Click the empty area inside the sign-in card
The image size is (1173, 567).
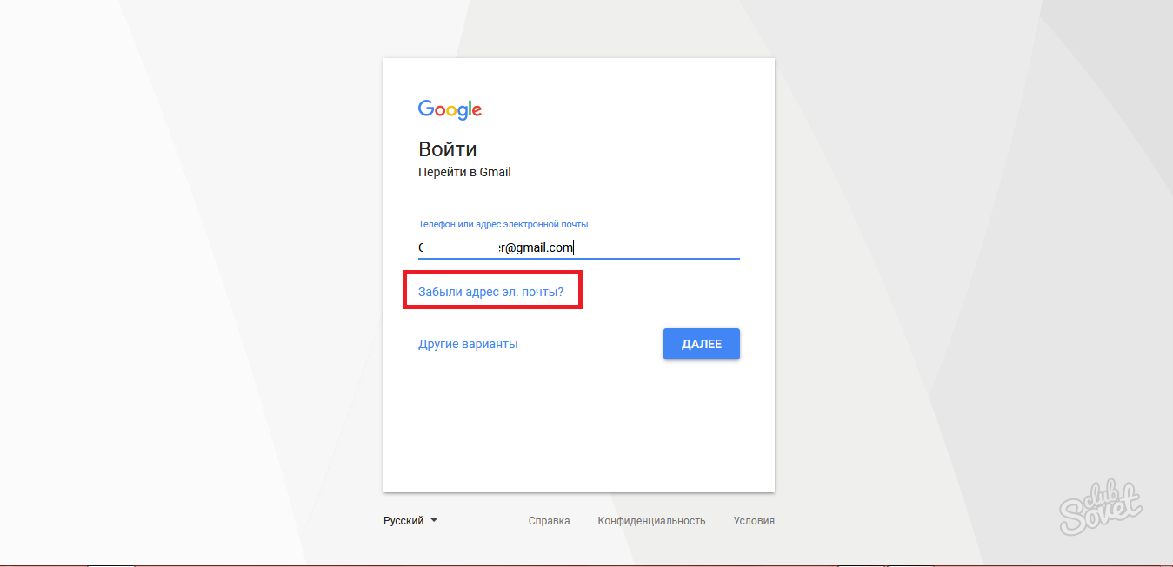pos(578,425)
